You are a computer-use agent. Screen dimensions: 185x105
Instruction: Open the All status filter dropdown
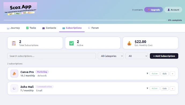pos(137,56)
